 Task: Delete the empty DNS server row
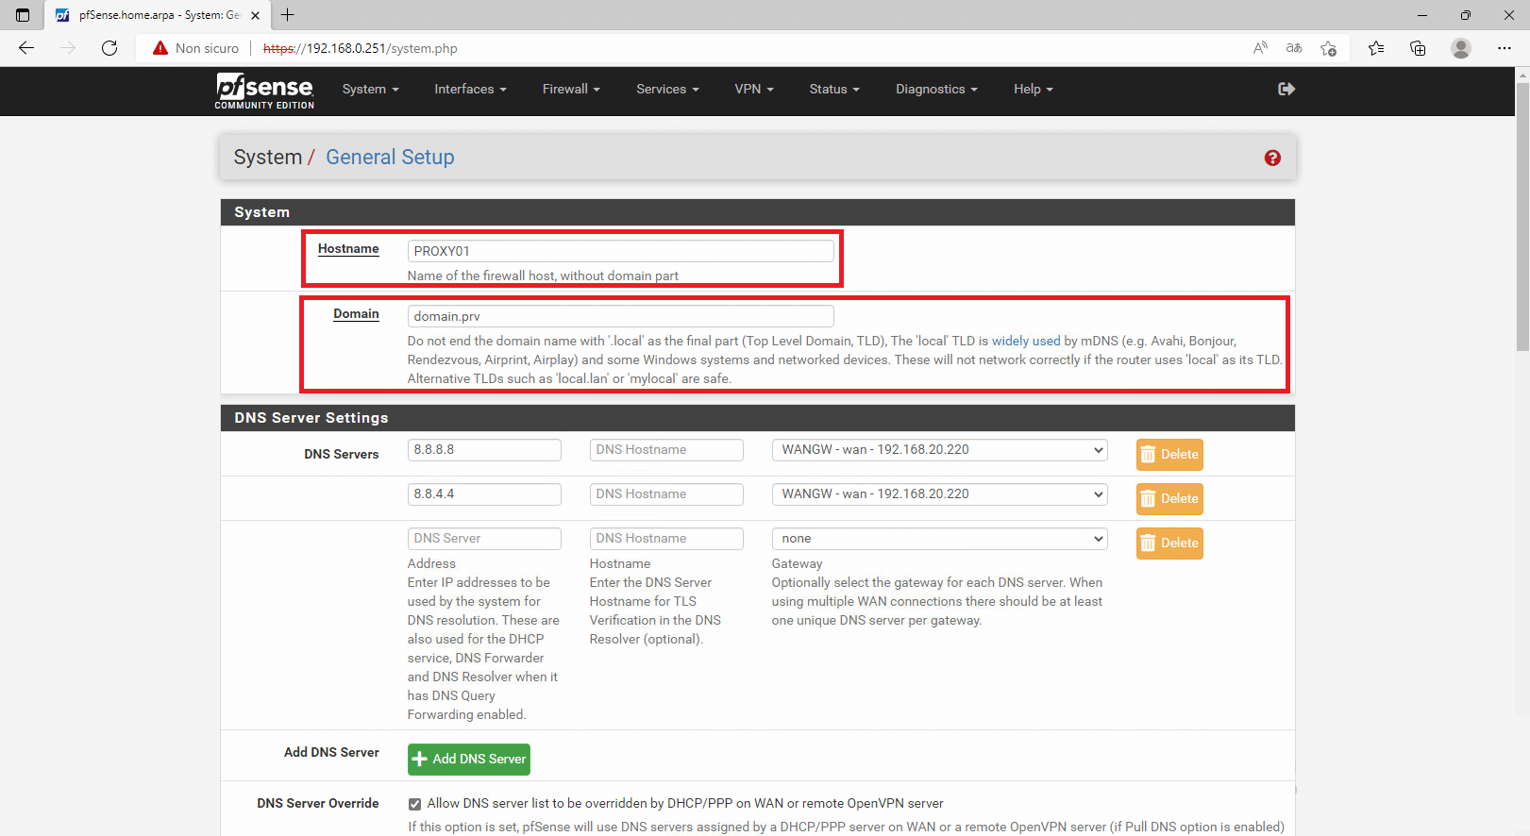tap(1169, 543)
